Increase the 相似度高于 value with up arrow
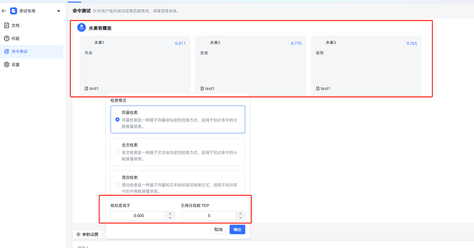The image size is (474, 248). click(170, 214)
